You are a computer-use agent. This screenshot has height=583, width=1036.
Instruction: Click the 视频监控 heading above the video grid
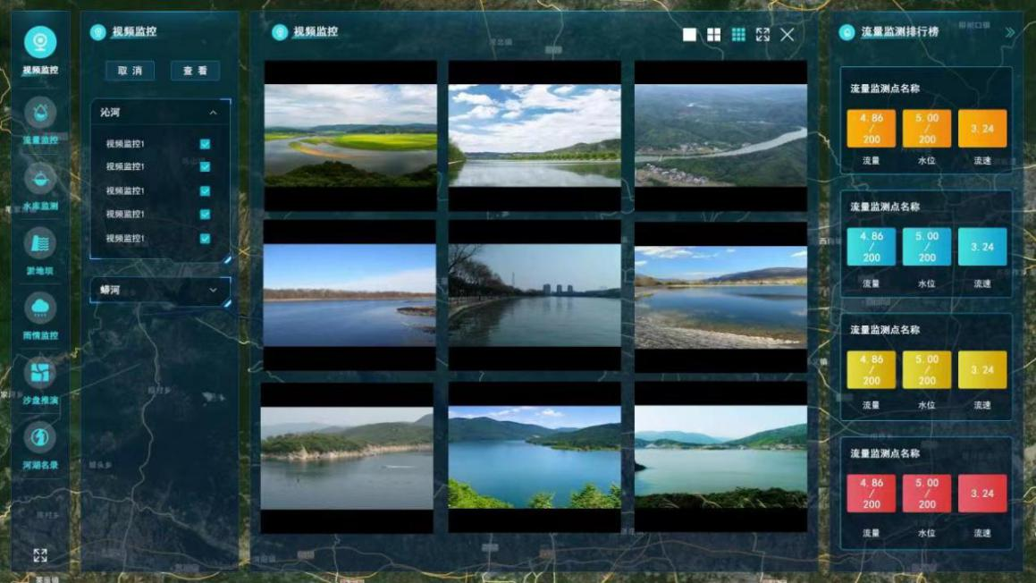(x=316, y=31)
